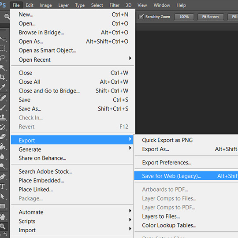Select the Clone Stamp tool
Screen dimensions: 238x238
[x=3, y=117]
